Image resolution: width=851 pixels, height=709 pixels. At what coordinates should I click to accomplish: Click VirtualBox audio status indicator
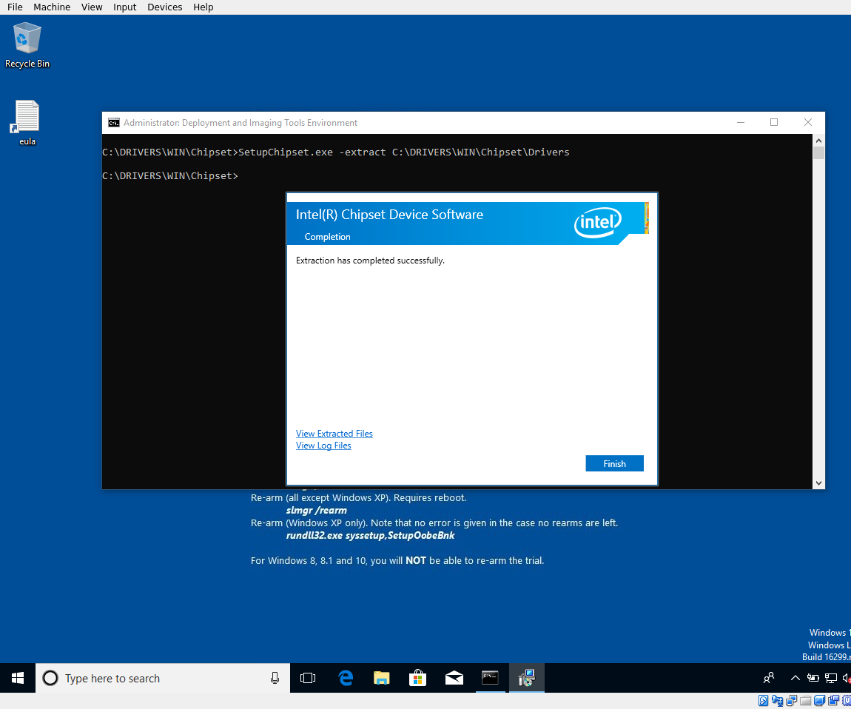coord(777,701)
